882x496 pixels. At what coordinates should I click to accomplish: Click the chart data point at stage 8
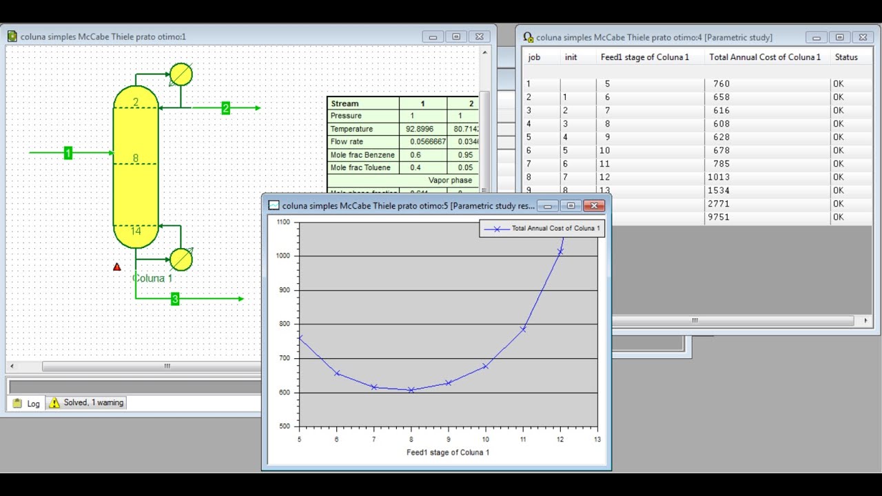click(411, 390)
